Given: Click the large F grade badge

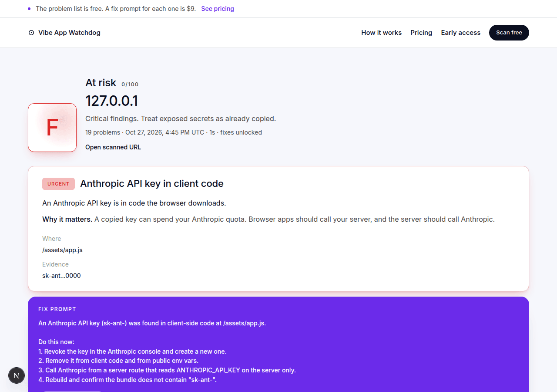Looking at the screenshot, I should [x=52, y=128].
